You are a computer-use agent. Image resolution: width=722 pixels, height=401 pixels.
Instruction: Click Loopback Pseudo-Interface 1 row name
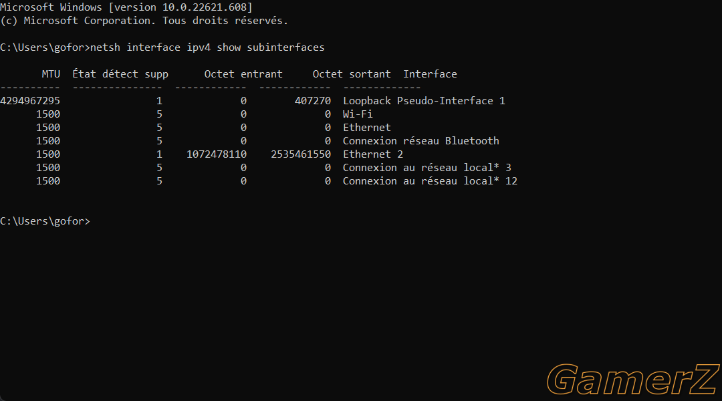[x=424, y=101]
